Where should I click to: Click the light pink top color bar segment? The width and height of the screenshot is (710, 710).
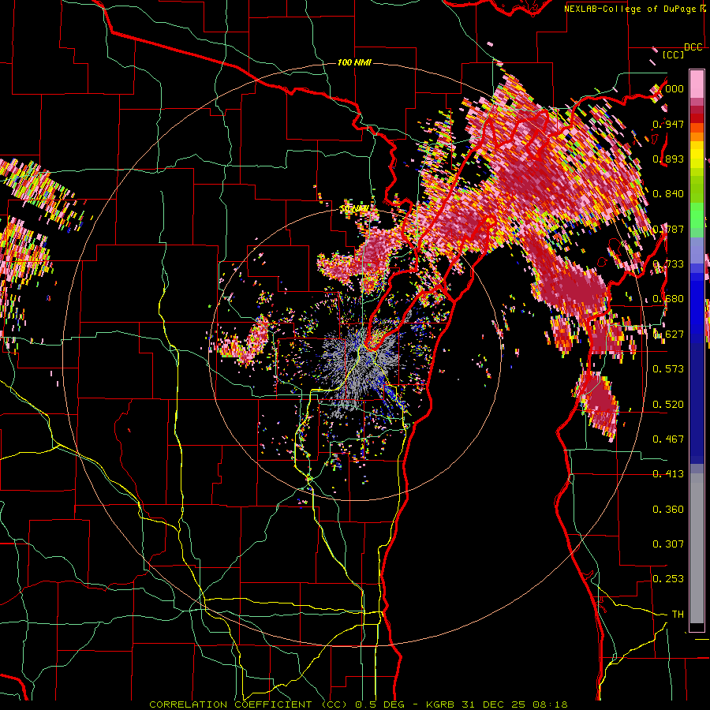tap(697, 84)
